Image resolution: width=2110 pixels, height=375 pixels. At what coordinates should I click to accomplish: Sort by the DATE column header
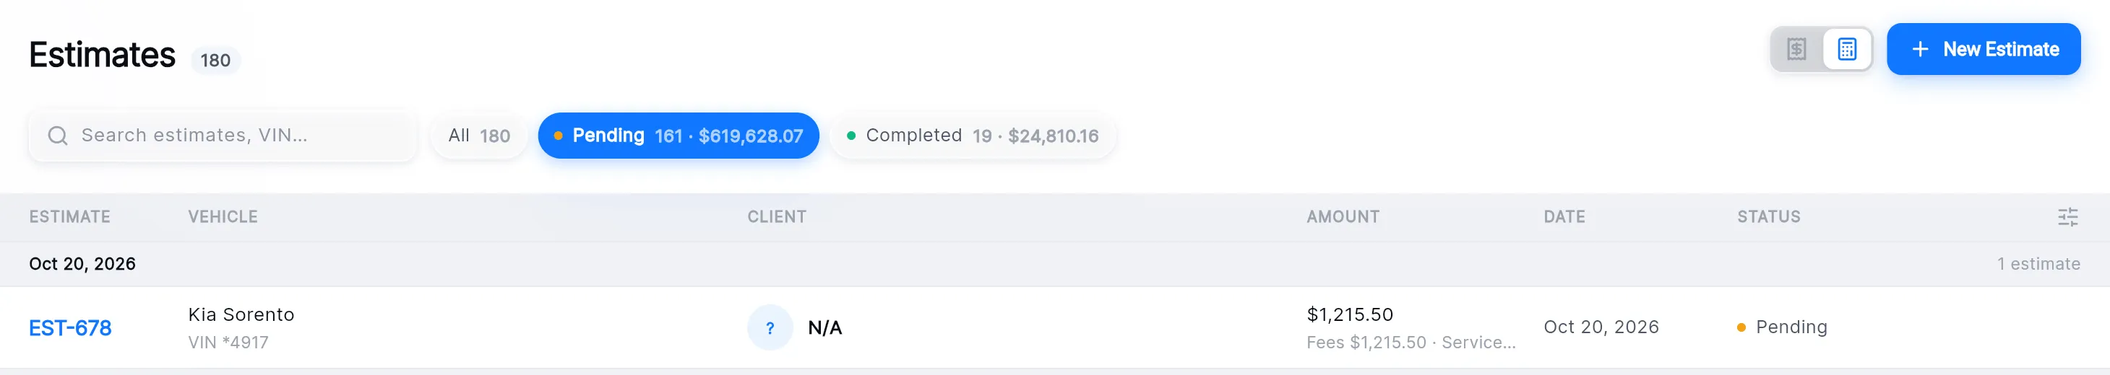pos(1564,217)
